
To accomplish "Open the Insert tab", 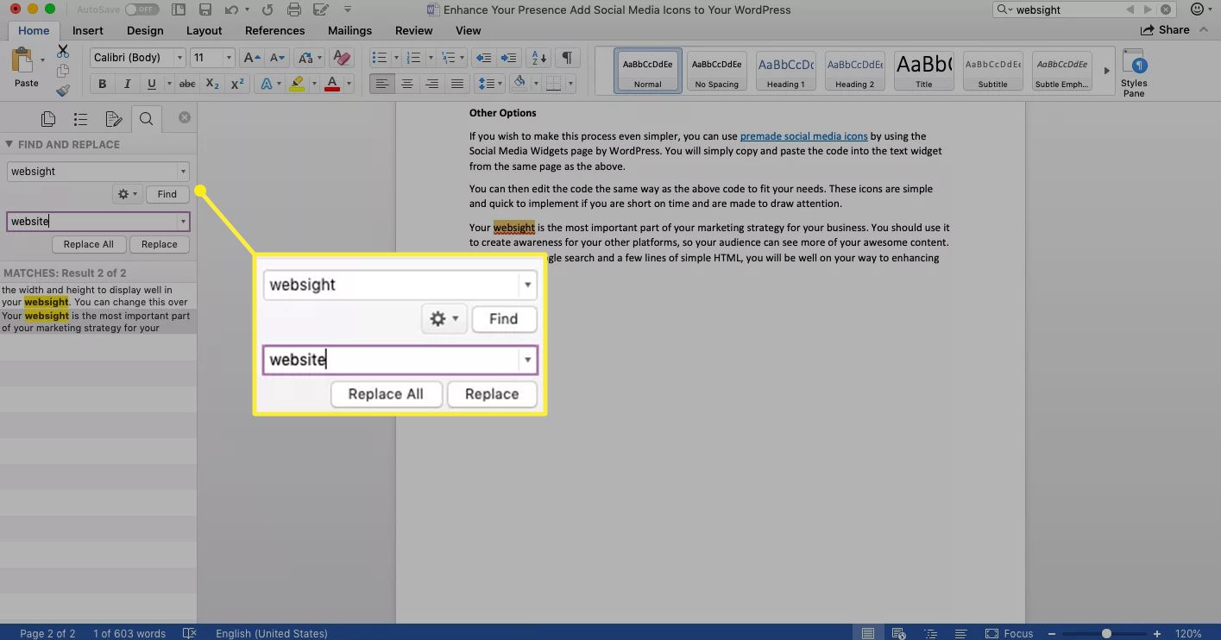I will 88,30.
